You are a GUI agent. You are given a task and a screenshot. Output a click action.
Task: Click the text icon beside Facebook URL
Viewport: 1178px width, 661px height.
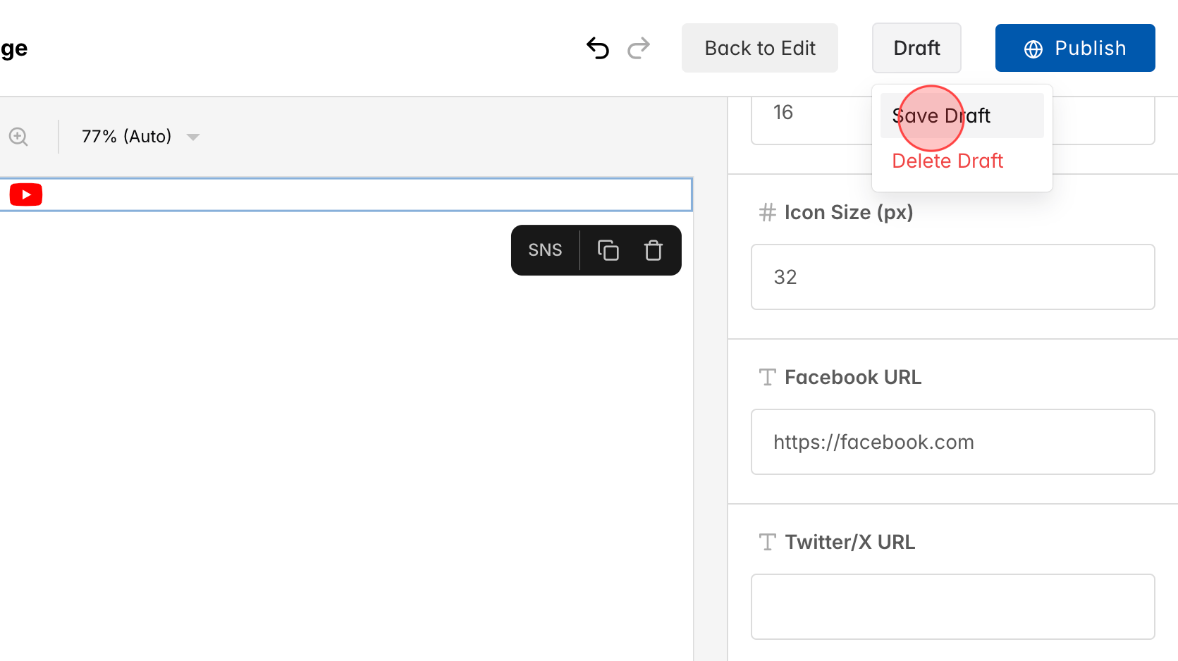767,377
